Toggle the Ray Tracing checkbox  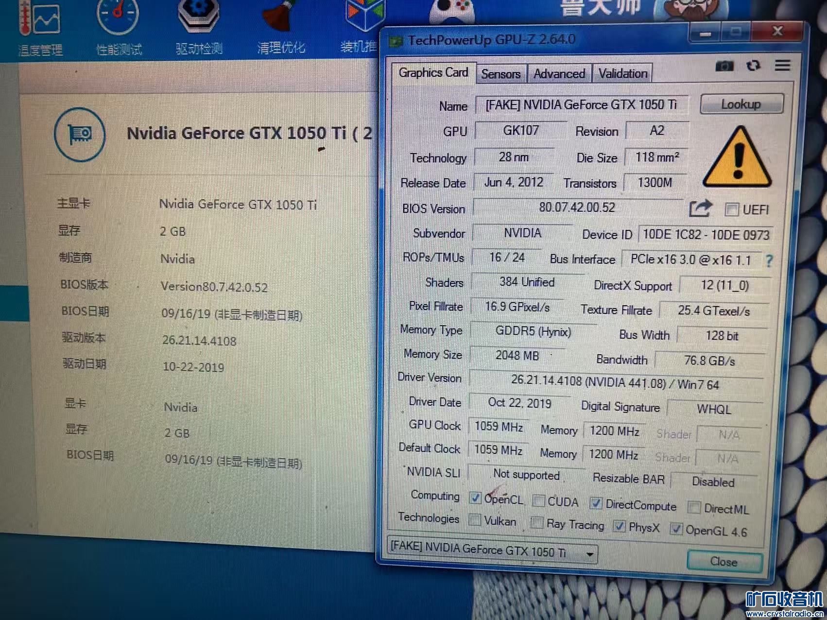(x=537, y=523)
